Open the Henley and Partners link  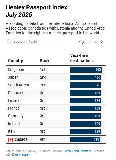pos(77,151)
